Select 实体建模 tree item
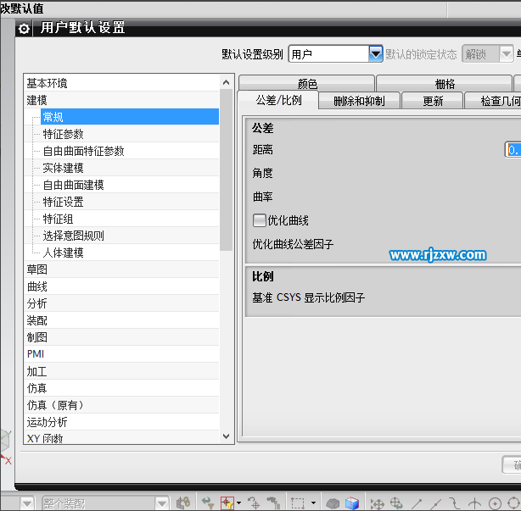Image resolution: width=521 pixels, height=511 pixels. (63, 168)
